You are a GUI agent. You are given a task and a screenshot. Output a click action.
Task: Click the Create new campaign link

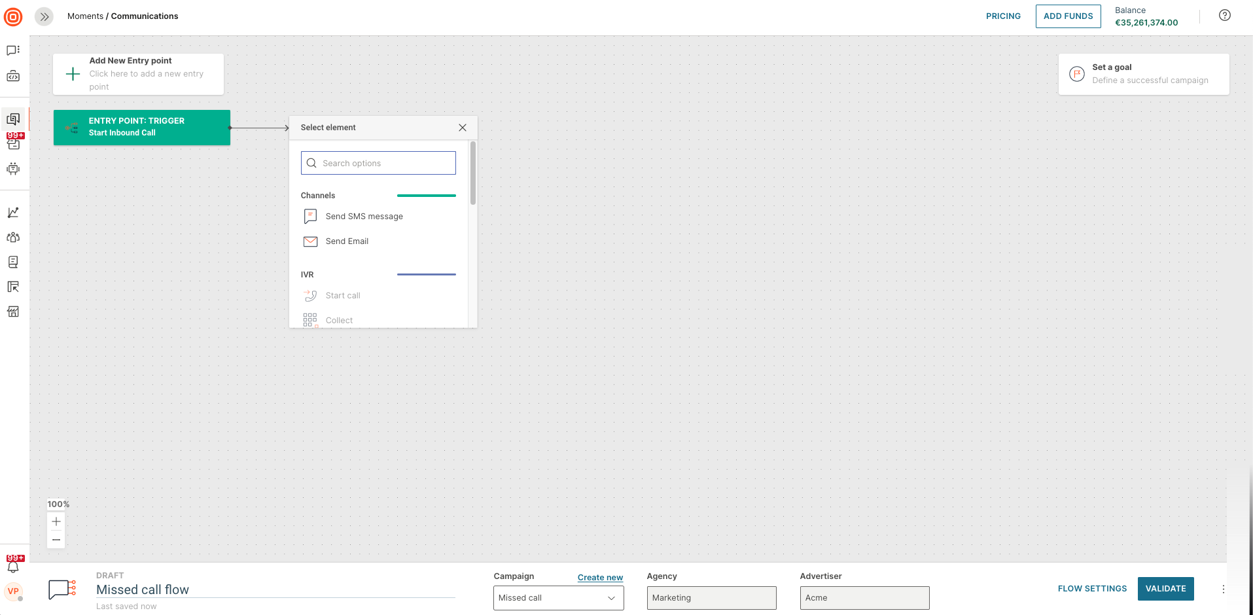600,577
